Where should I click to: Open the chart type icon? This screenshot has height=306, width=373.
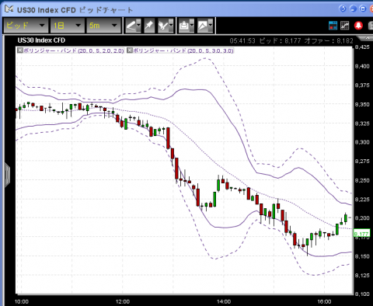click(x=203, y=26)
